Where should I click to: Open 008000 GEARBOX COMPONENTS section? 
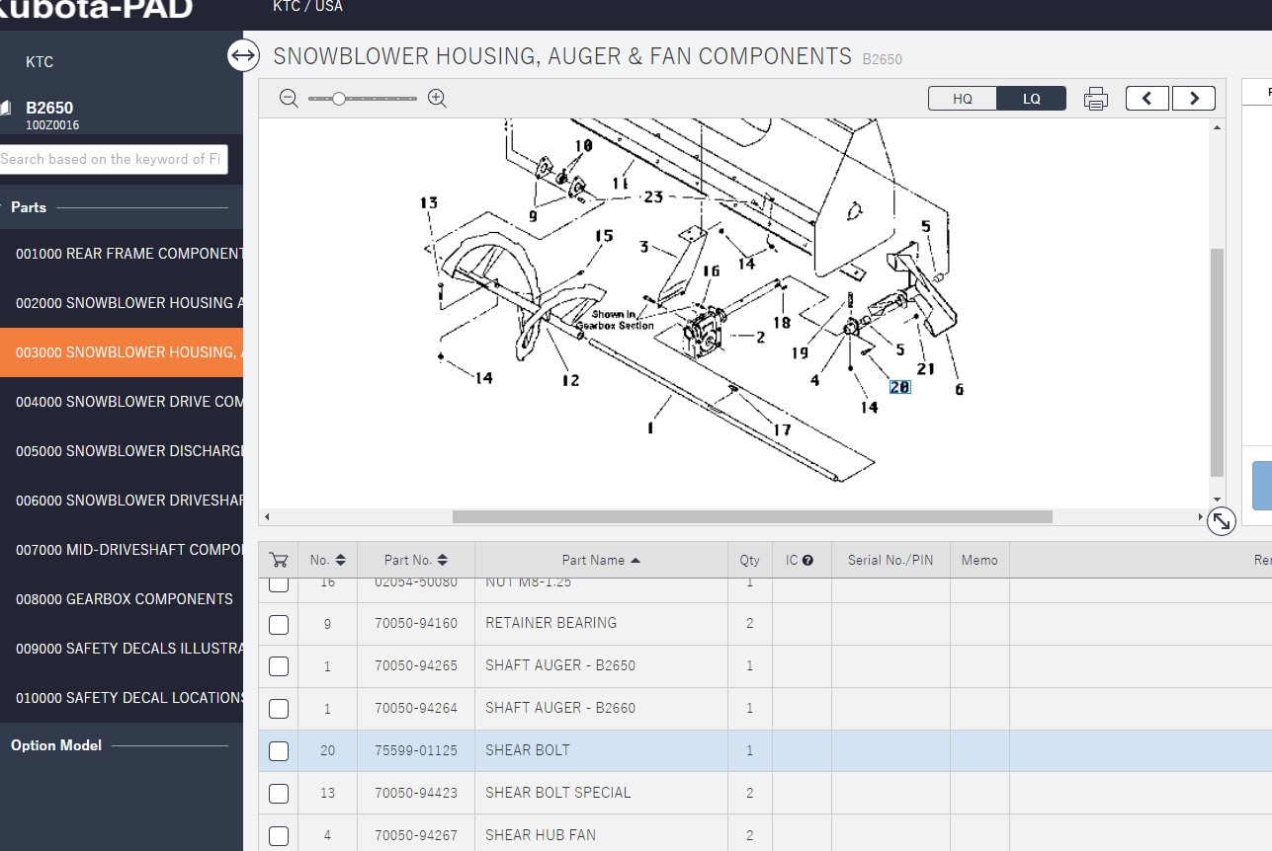click(122, 599)
